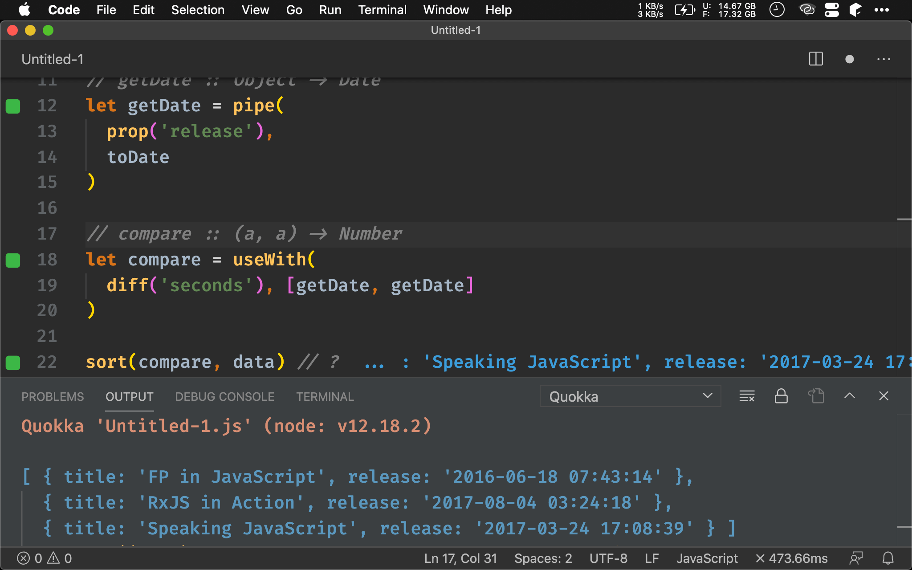Open the Quokka output channel dropdown
The width and height of the screenshot is (912, 570).
pyautogui.click(x=630, y=396)
